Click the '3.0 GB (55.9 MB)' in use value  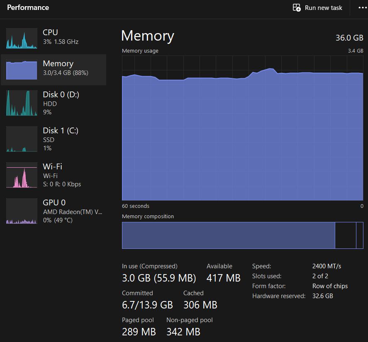click(159, 278)
